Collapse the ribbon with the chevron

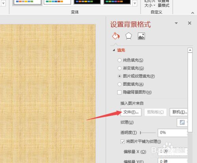coord(193,13)
